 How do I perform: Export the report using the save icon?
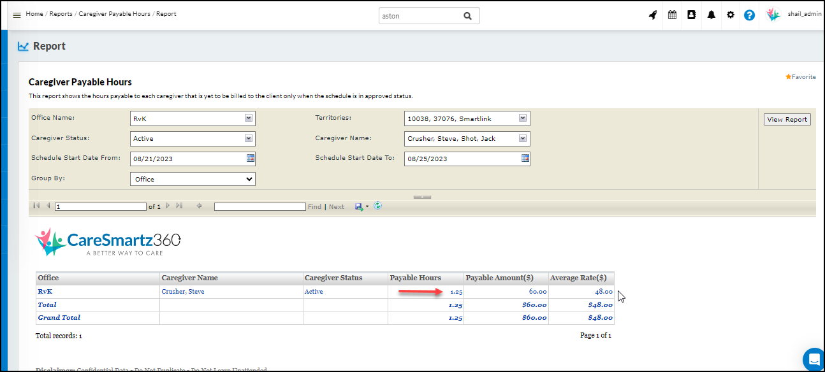[358, 206]
